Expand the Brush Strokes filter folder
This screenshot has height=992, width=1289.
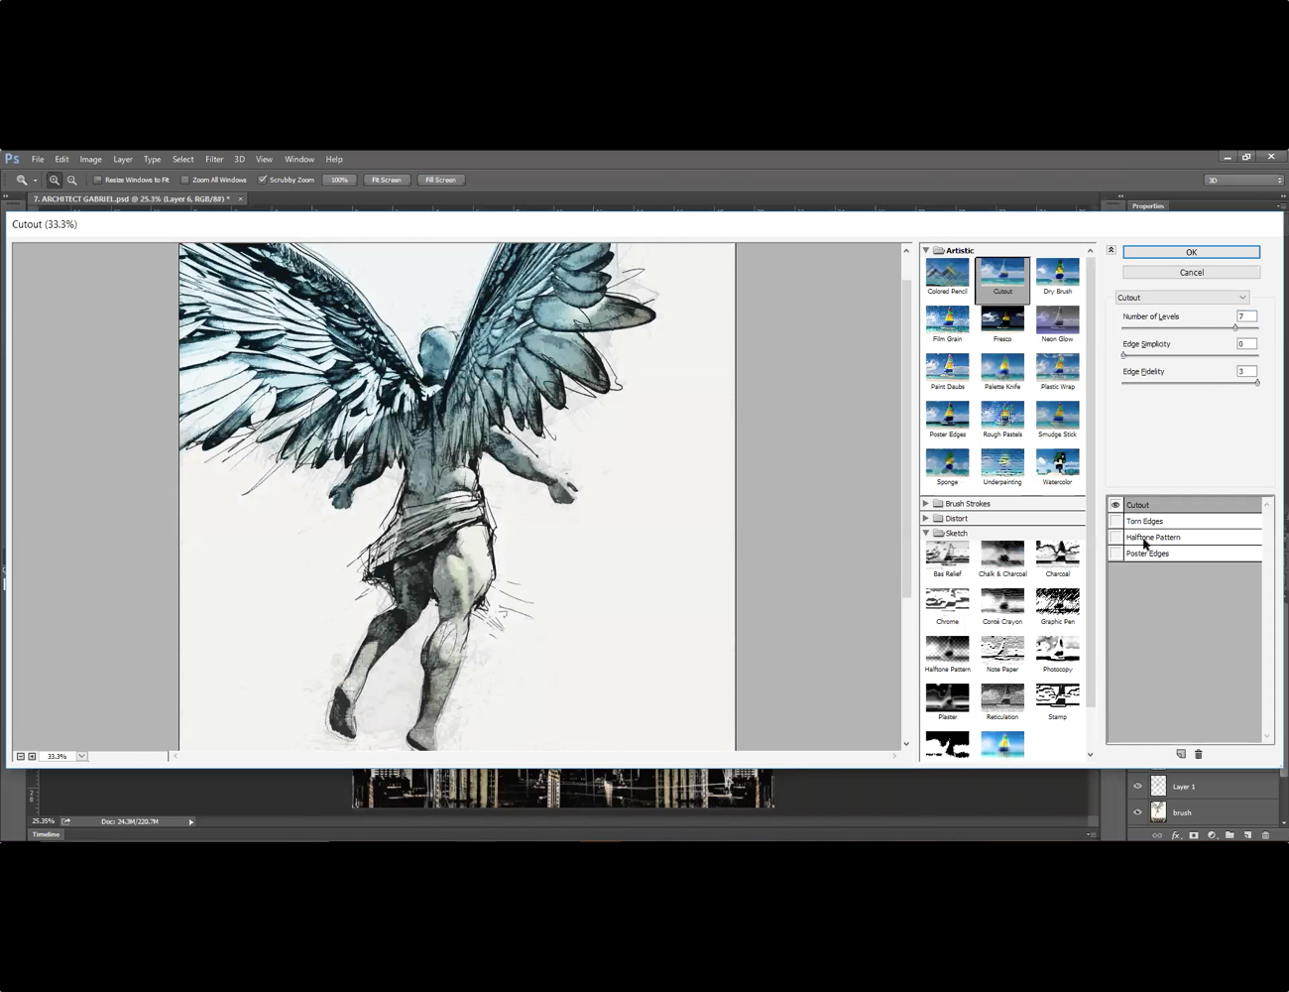pyautogui.click(x=926, y=503)
